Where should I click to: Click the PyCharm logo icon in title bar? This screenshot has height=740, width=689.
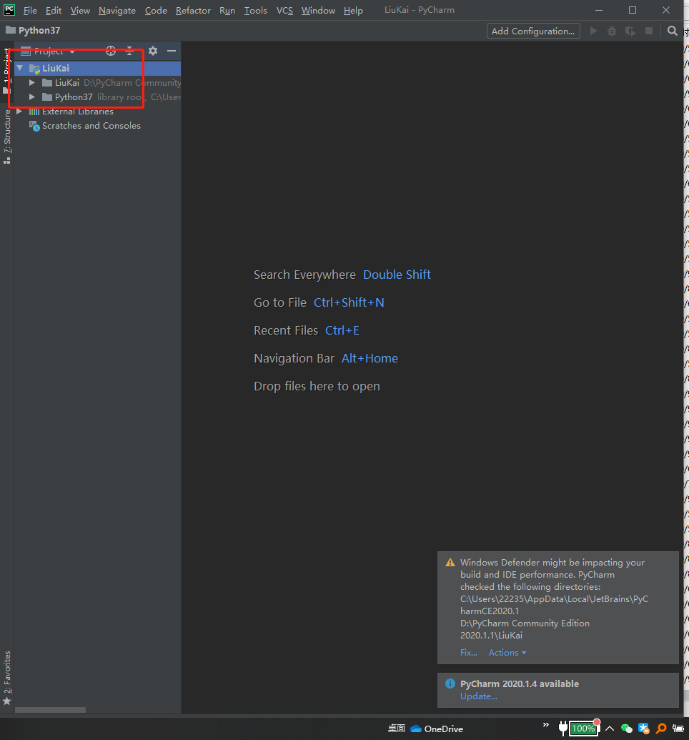click(x=9, y=10)
